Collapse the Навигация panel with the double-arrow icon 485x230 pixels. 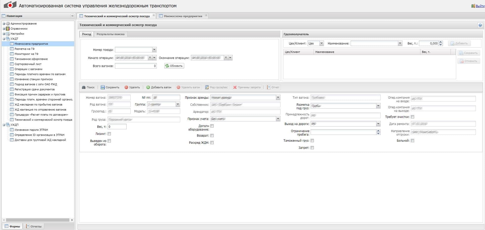pos(72,16)
